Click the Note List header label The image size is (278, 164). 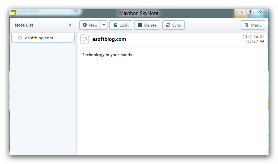(24, 25)
